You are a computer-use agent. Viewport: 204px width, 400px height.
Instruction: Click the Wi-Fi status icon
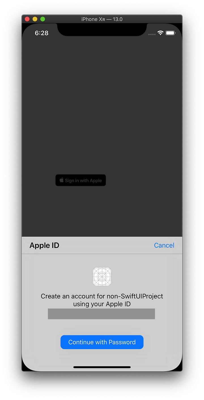[160, 33]
